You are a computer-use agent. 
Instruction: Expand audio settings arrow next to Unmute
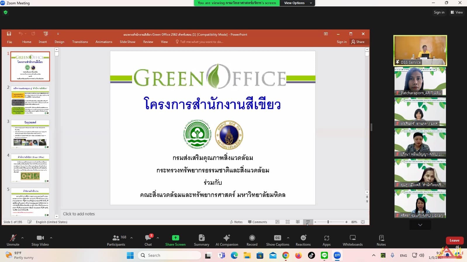point(23,238)
